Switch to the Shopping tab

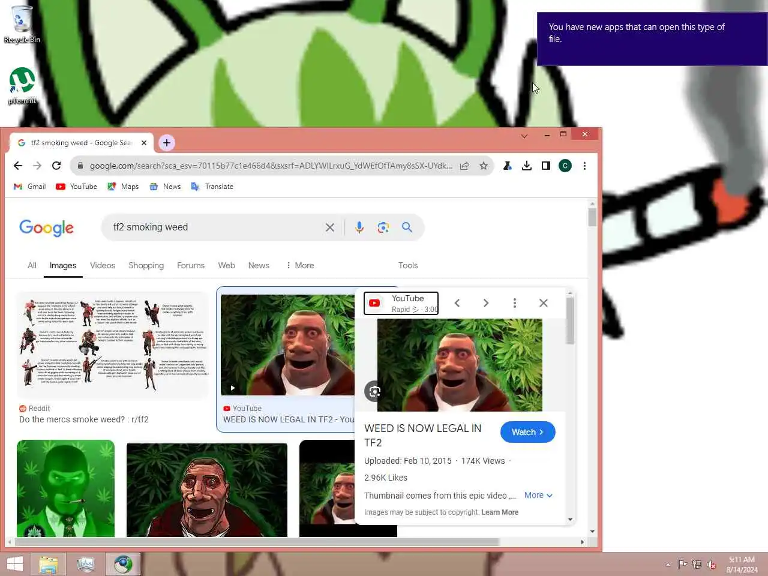coord(146,265)
